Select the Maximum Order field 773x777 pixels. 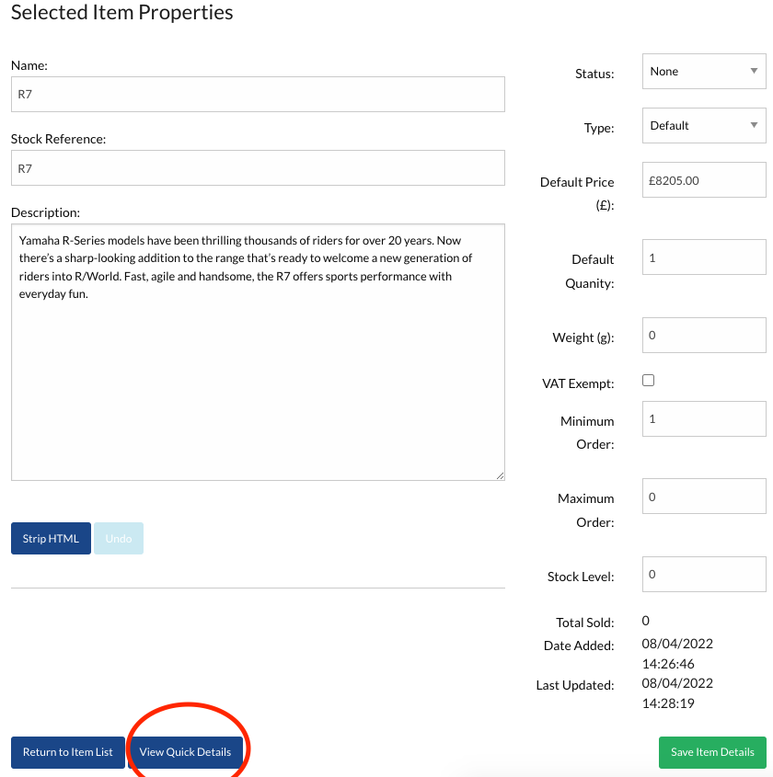coord(703,497)
